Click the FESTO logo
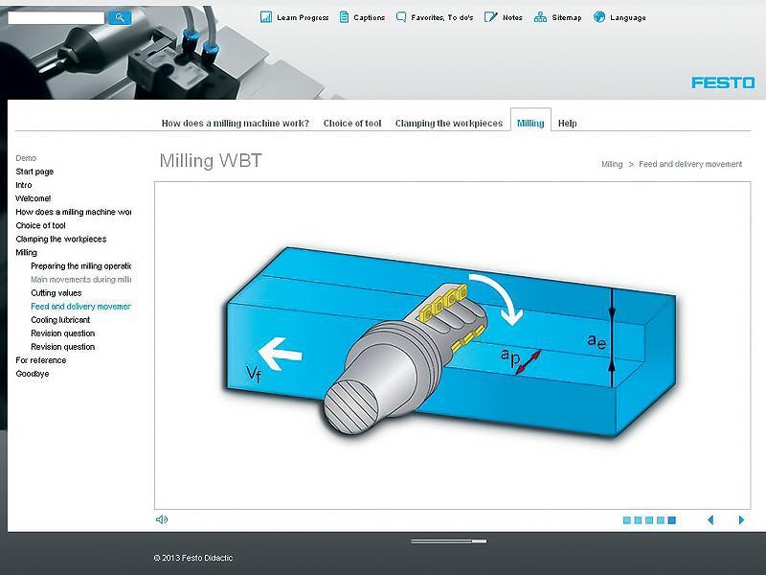The height and width of the screenshot is (575, 766). pyautogui.click(x=723, y=82)
